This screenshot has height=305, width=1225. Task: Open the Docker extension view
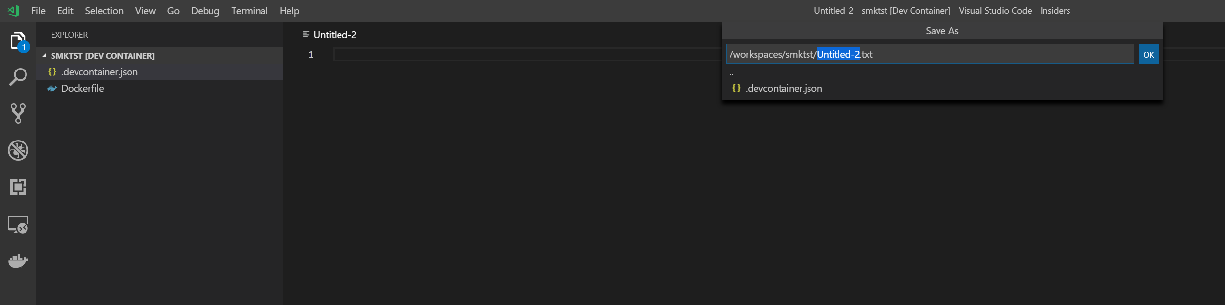tap(18, 261)
